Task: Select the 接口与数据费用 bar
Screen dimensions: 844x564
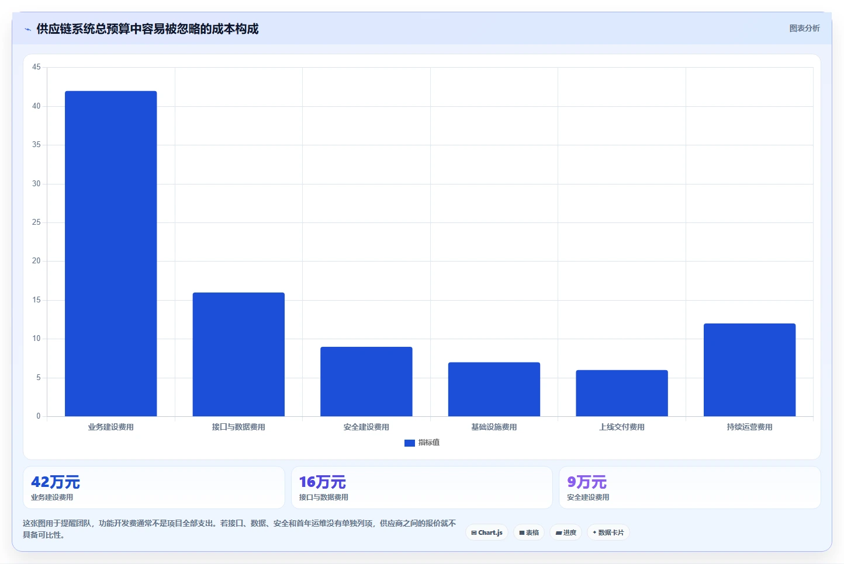Action: coord(238,354)
